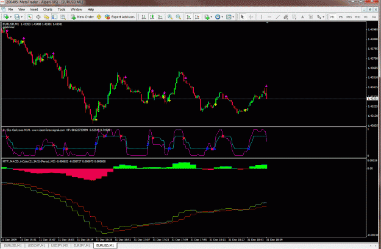381x249 pixels.
Task: Click the Arrows objects icon
Action: click(x=319, y=17)
